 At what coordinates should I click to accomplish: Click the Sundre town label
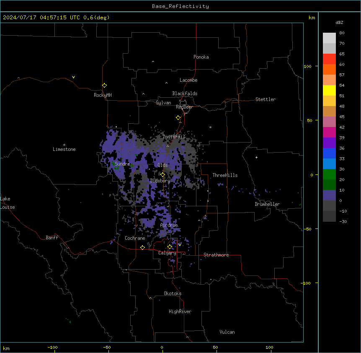click(122, 164)
